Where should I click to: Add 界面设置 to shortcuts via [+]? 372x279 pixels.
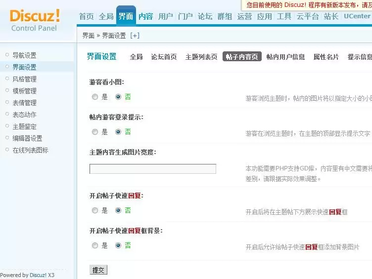135,36
